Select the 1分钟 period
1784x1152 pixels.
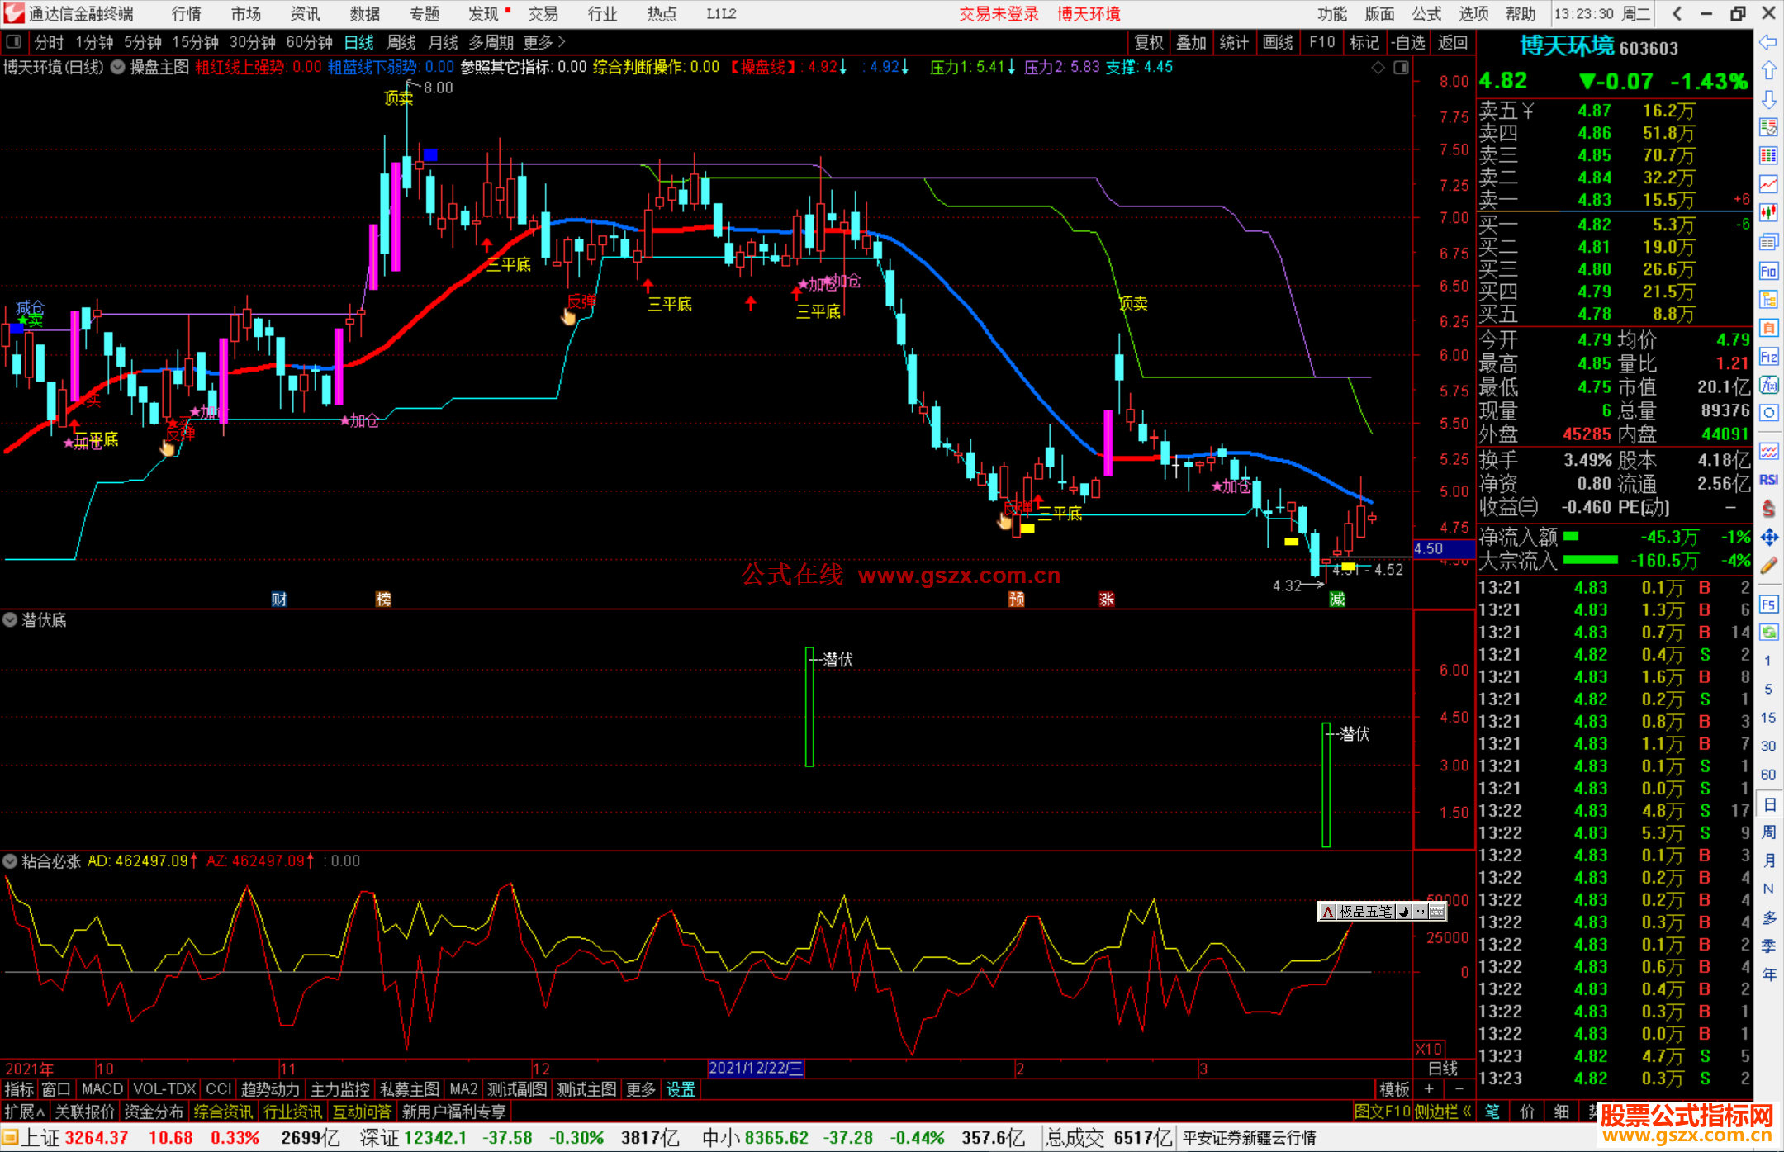click(94, 42)
